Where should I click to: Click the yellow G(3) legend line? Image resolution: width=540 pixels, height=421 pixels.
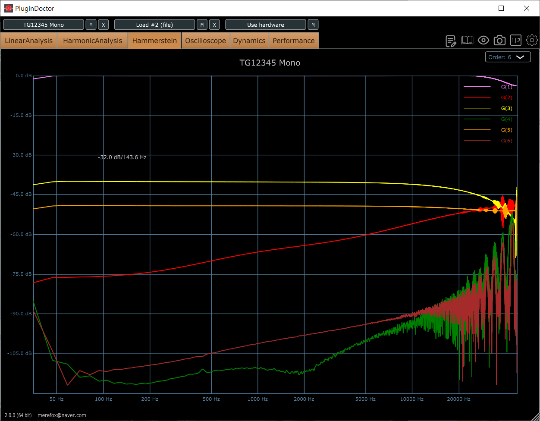pyautogui.click(x=477, y=108)
